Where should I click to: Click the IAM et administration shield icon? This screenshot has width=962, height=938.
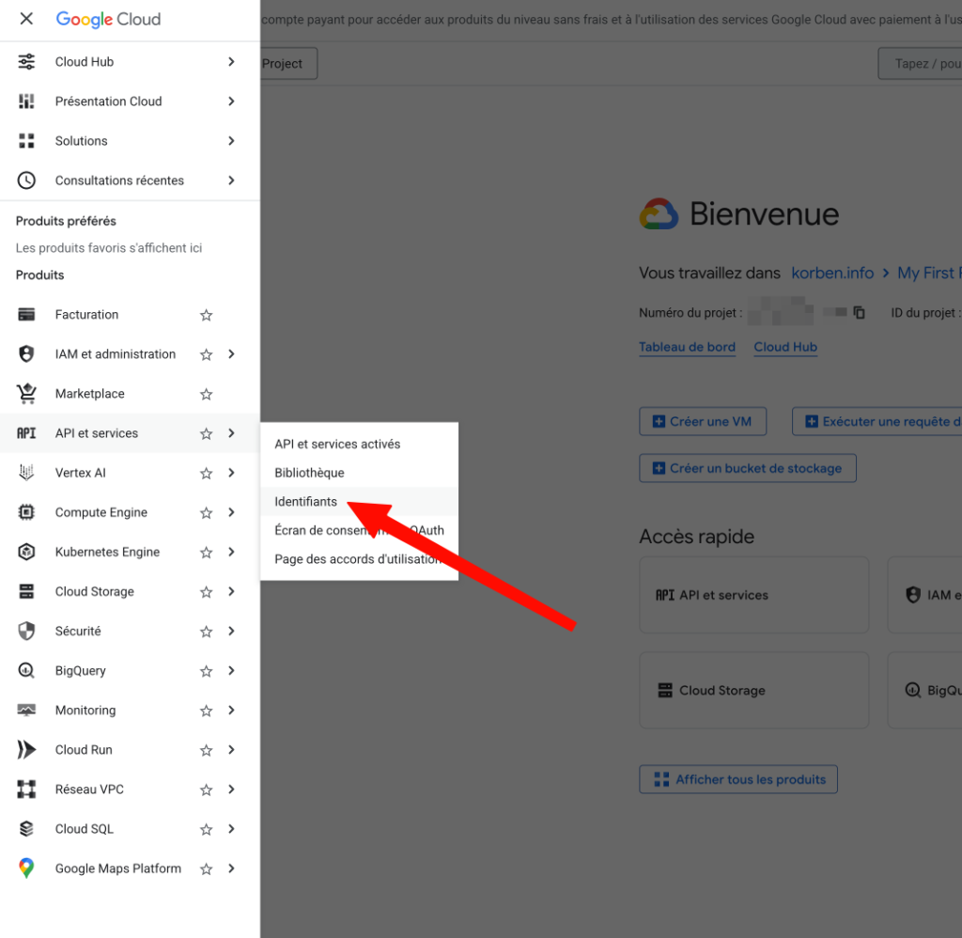click(26, 354)
